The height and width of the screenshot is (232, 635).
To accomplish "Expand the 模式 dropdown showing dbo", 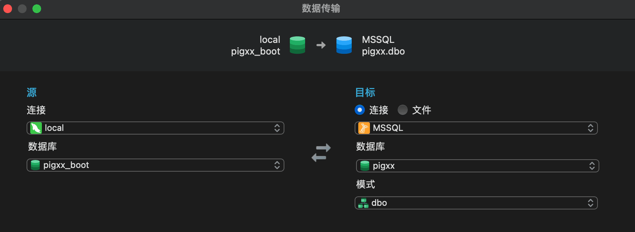I will pyautogui.click(x=476, y=203).
